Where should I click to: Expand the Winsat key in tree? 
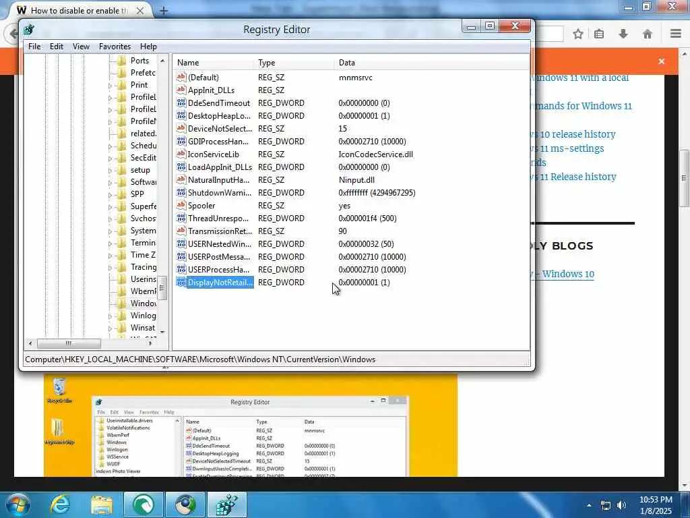(x=110, y=328)
